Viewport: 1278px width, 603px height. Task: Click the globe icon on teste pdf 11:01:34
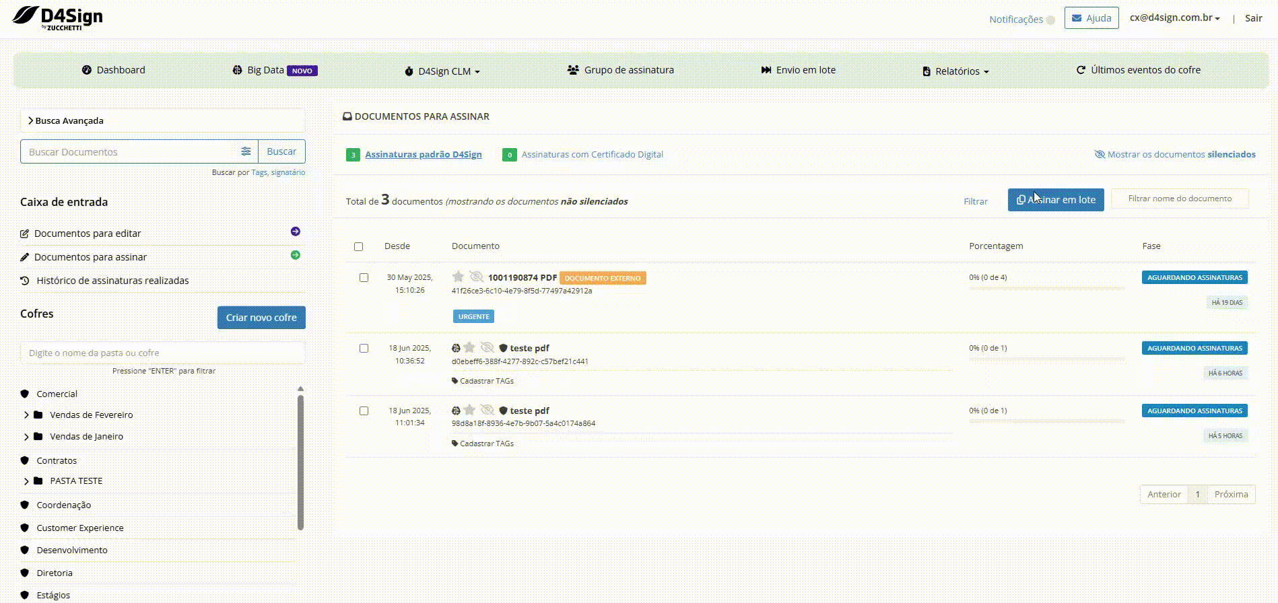(x=456, y=411)
